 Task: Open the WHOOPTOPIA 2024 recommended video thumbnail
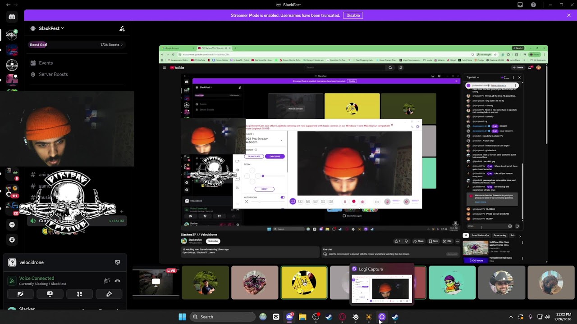tap(476, 248)
